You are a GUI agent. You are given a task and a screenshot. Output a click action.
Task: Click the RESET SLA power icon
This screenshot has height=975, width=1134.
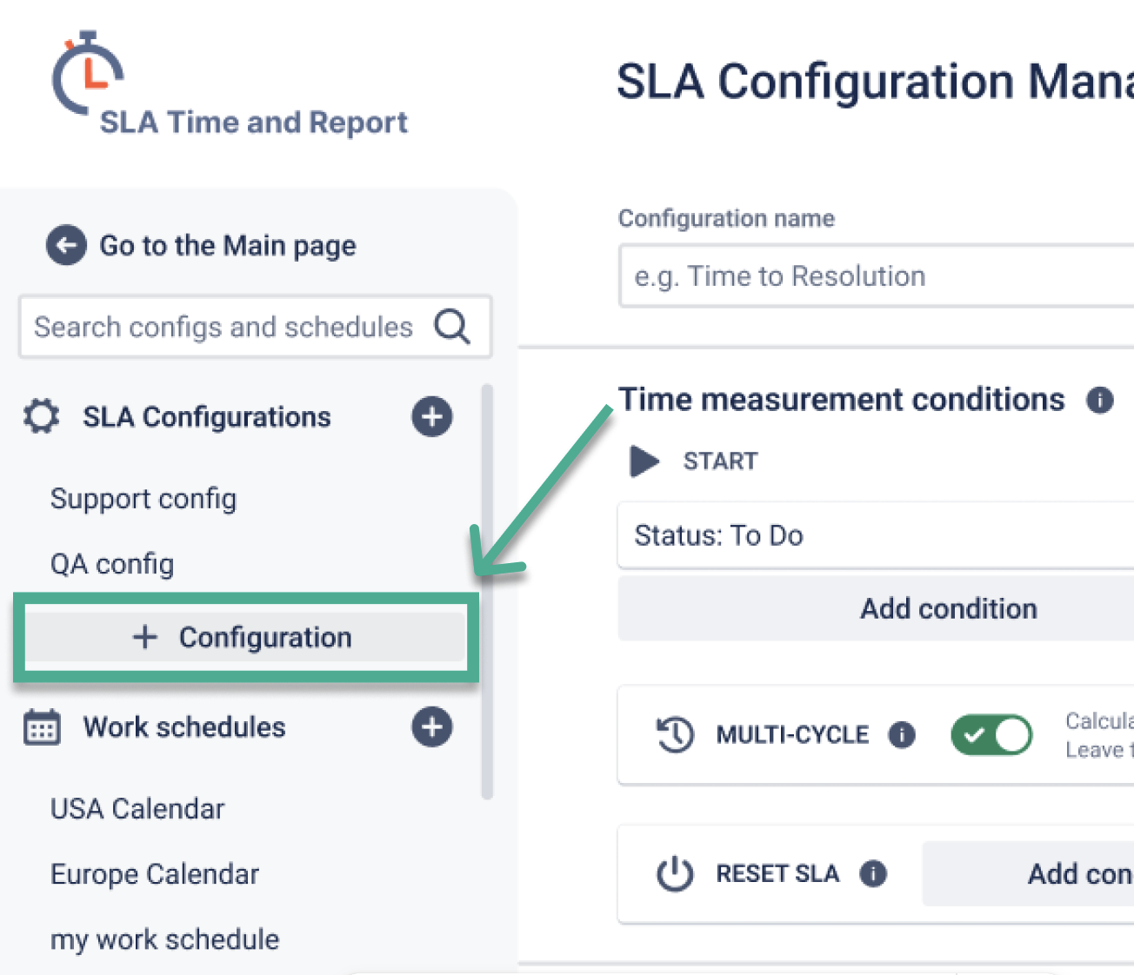click(x=674, y=874)
